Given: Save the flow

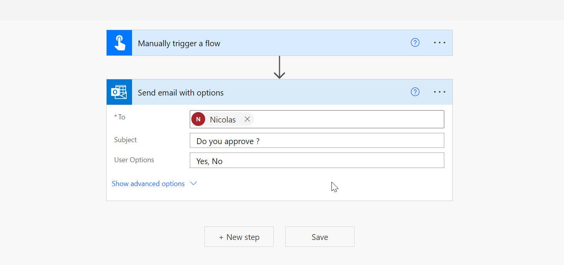Looking at the screenshot, I should pyautogui.click(x=320, y=237).
